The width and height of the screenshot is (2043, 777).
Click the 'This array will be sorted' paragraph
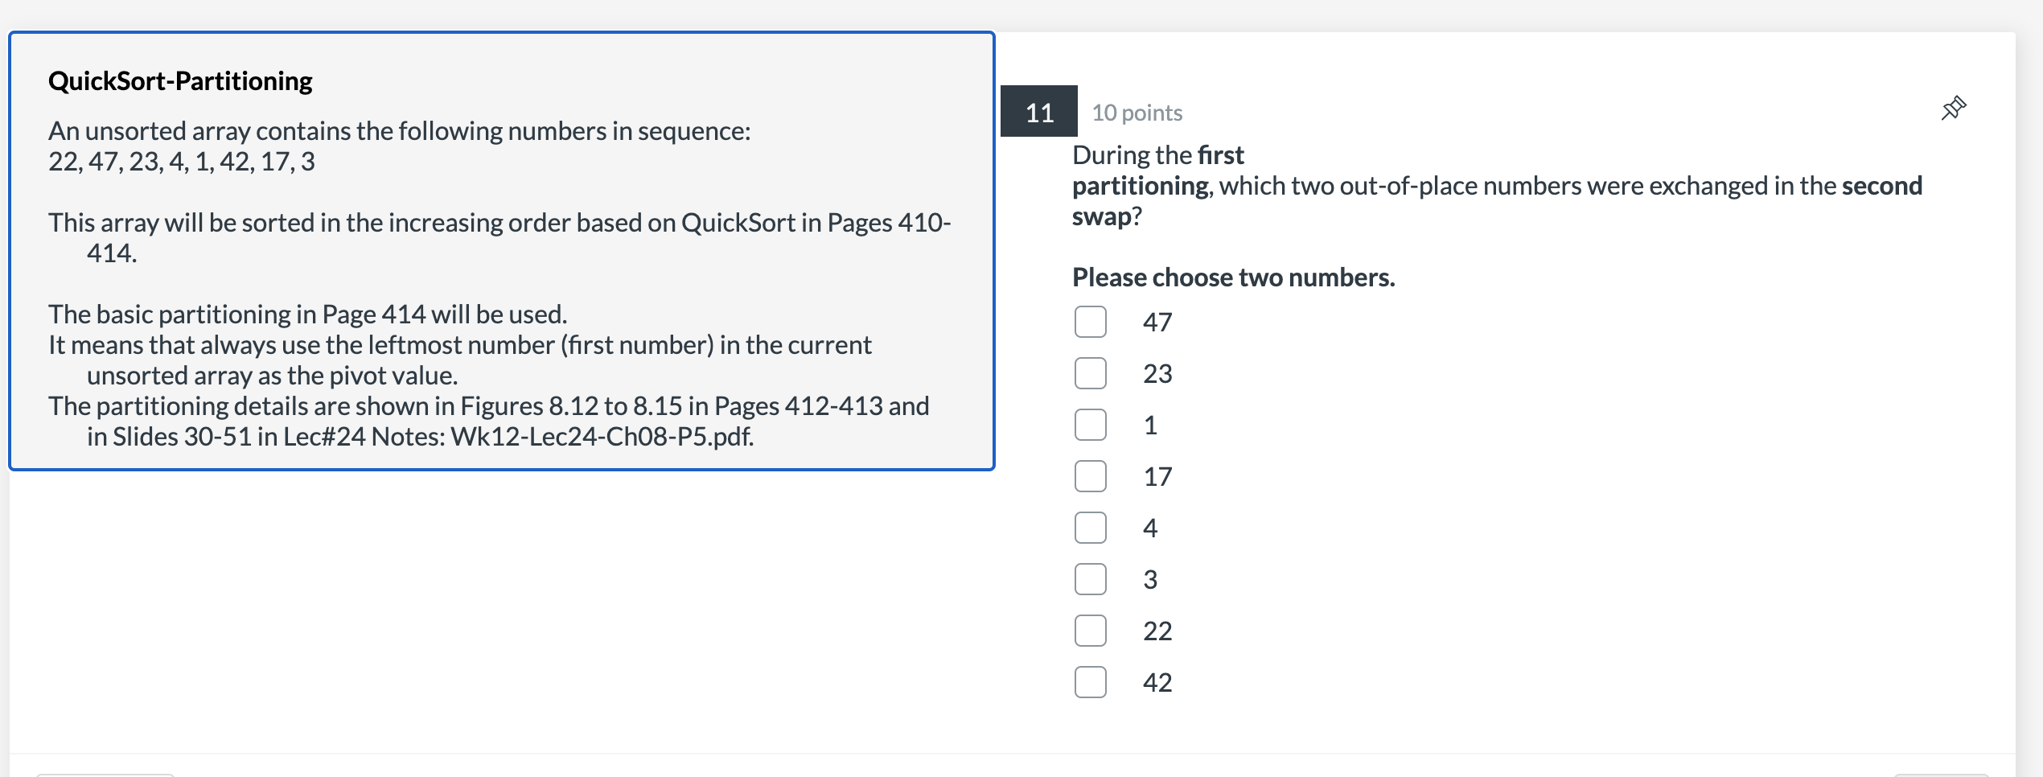pos(499,238)
